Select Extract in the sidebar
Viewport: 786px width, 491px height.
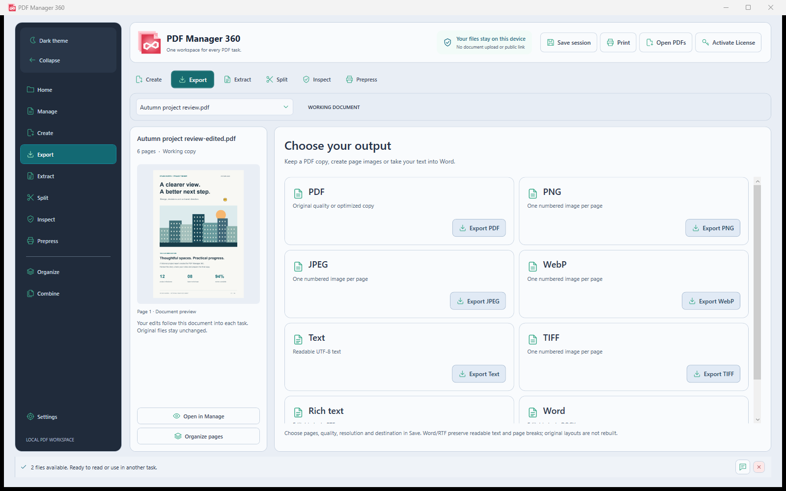(68, 176)
